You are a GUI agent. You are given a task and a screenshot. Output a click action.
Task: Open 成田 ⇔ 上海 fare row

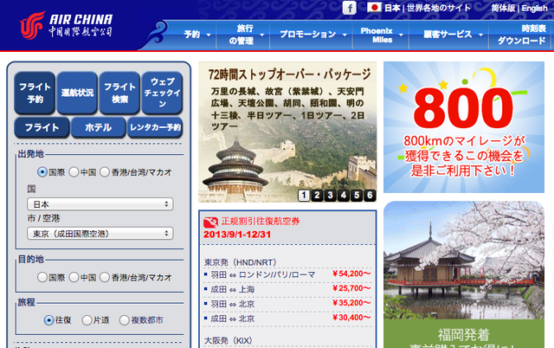click(232, 289)
